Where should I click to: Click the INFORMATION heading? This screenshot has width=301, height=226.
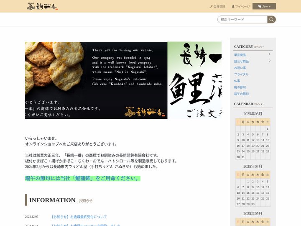[x=52, y=200]
